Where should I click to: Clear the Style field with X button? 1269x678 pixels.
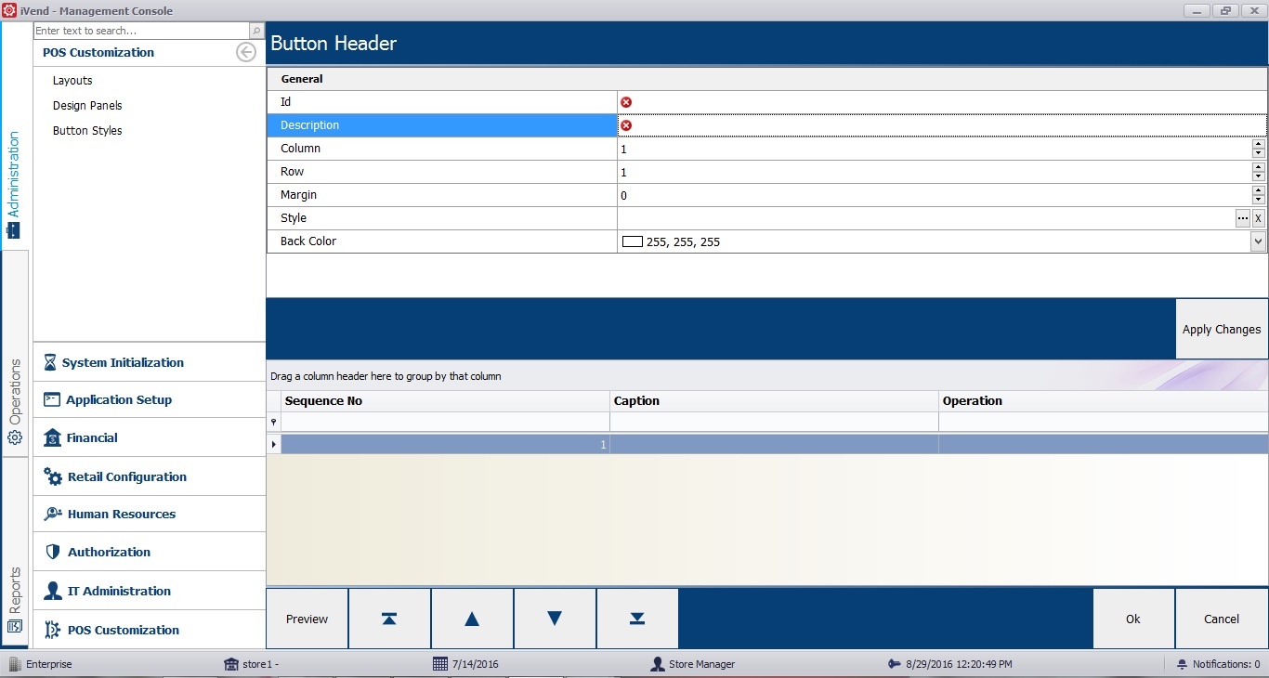(x=1259, y=218)
